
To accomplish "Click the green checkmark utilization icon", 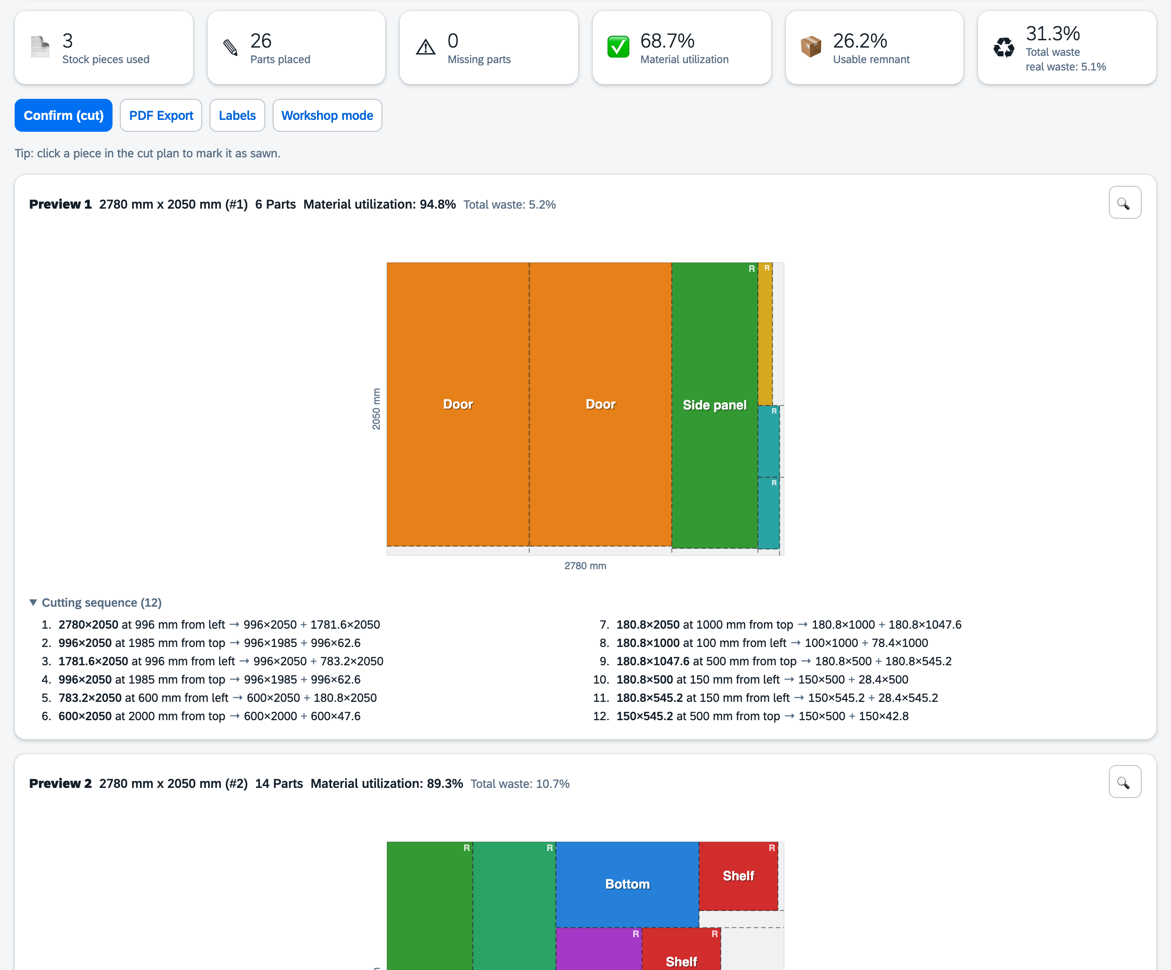I will pos(618,47).
